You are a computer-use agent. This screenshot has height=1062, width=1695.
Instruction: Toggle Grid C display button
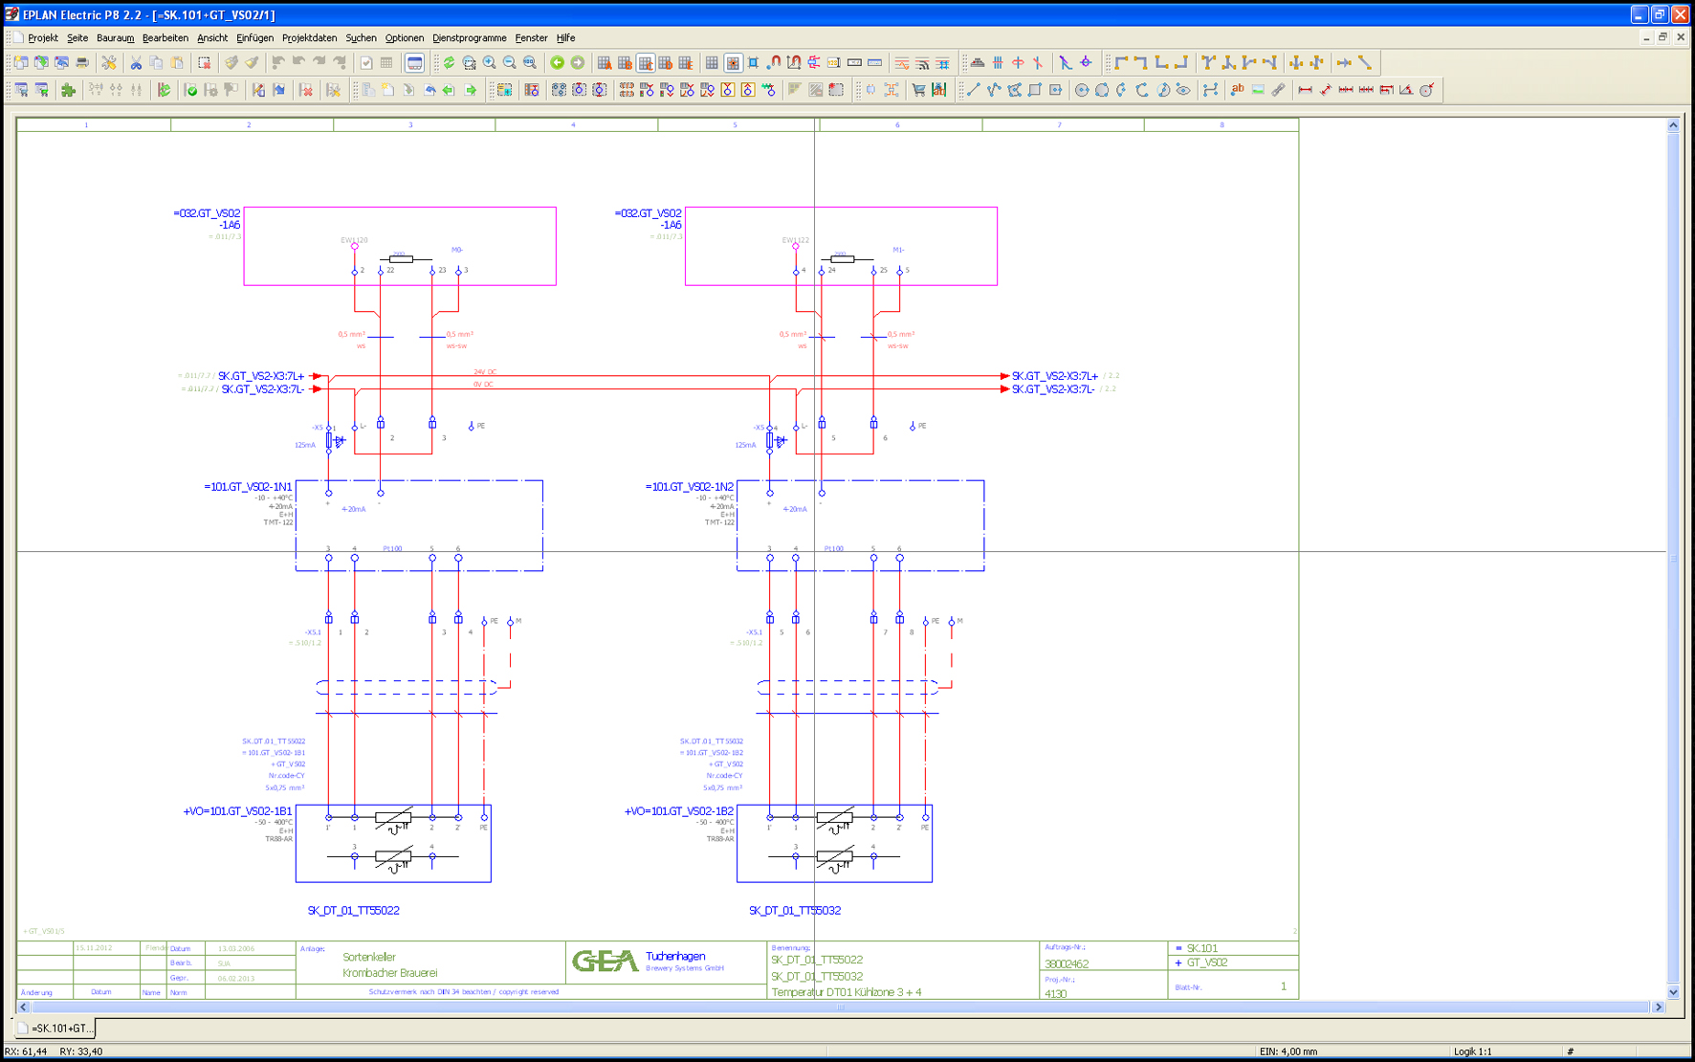click(x=646, y=63)
